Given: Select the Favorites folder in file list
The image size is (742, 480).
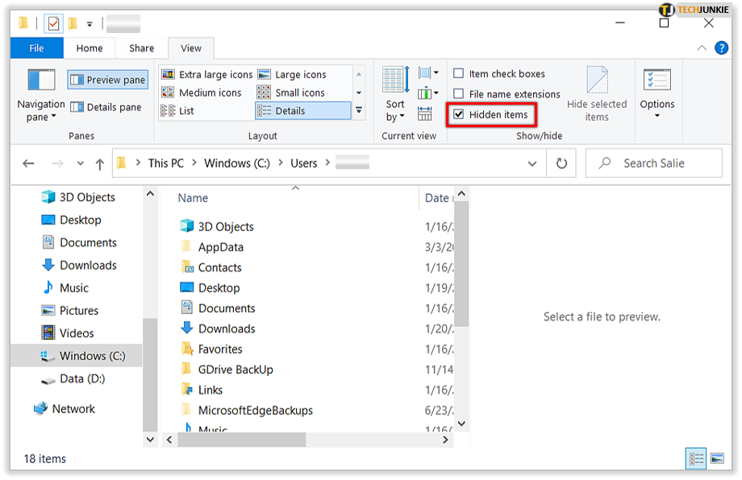Looking at the screenshot, I should pos(211,350).
